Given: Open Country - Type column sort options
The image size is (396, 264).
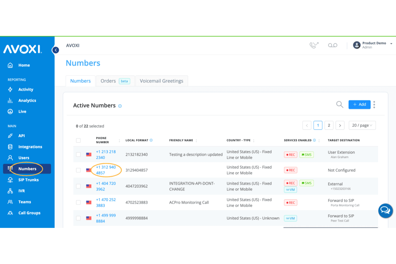Looking at the screenshot, I should point(254,140).
